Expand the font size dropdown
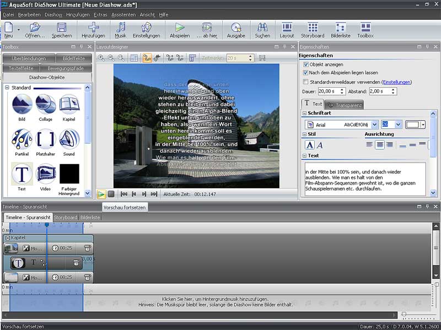Image resolution: width=441 pixels, height=330 pixels. tap(399, 125)
